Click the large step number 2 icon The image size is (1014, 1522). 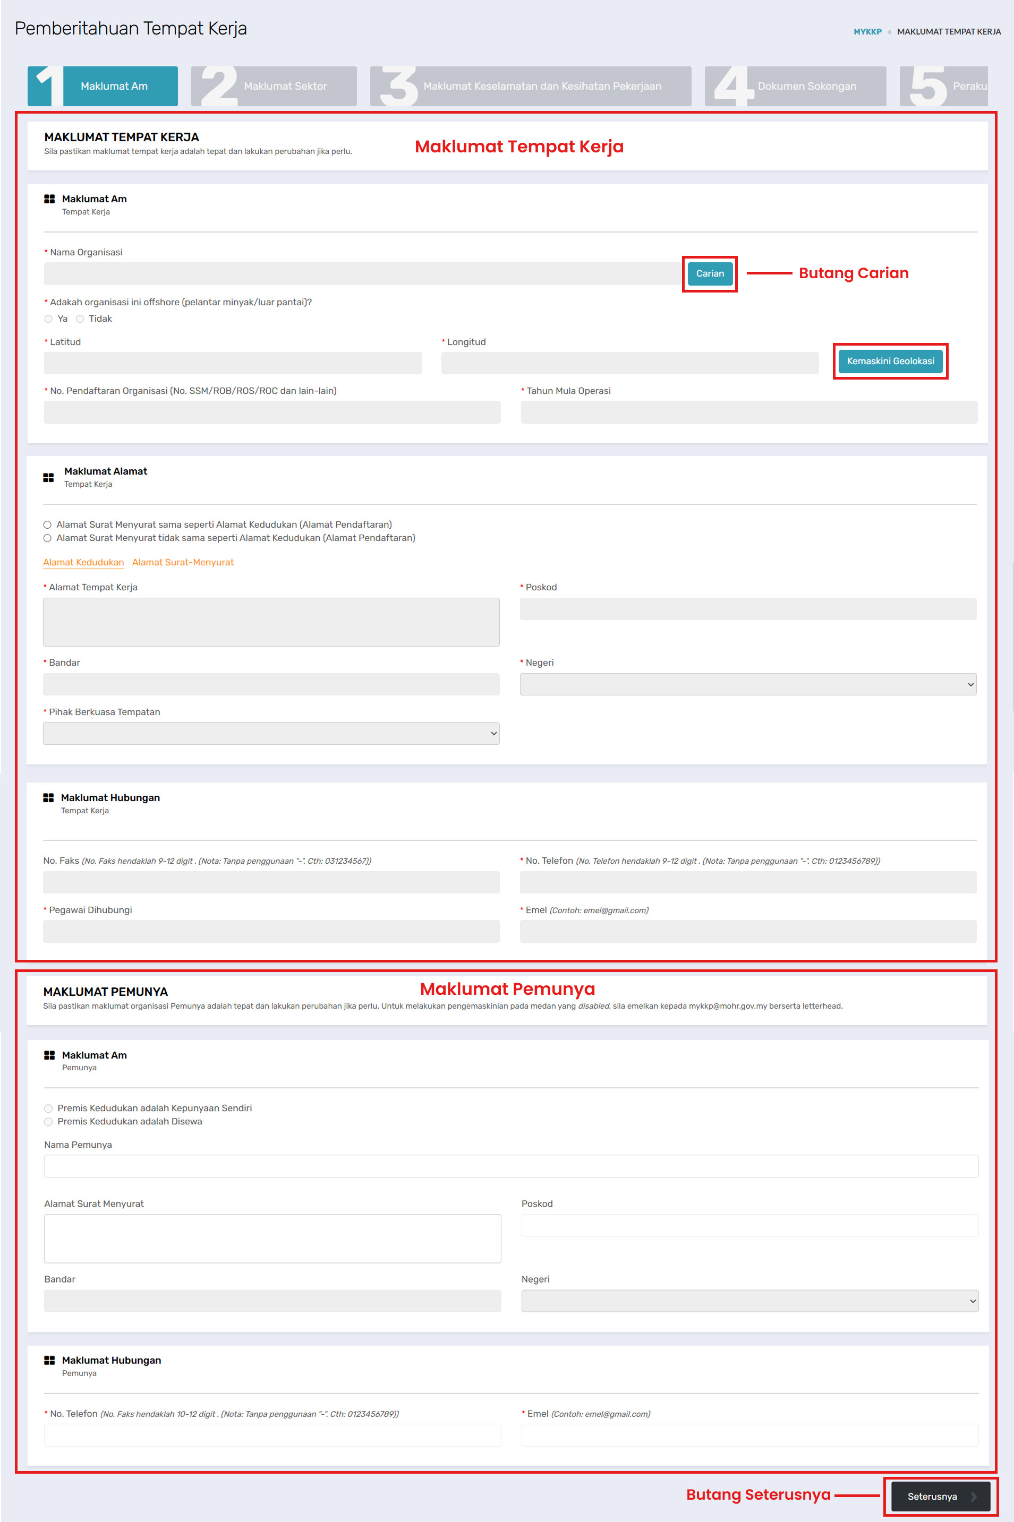[219, 86]
